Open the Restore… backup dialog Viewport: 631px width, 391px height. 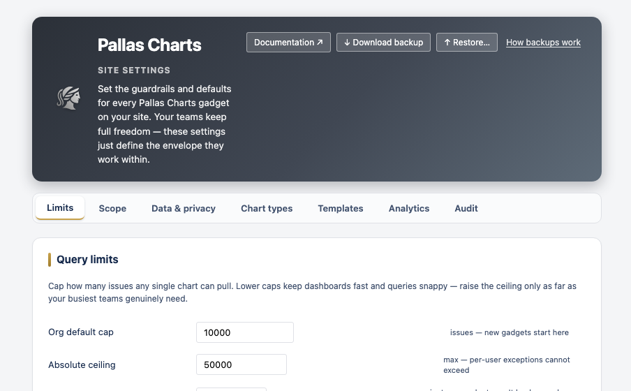(467, 43)
